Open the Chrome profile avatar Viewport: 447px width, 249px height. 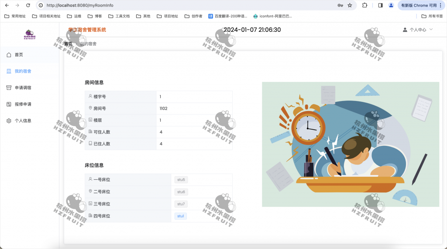pos(391,5)
